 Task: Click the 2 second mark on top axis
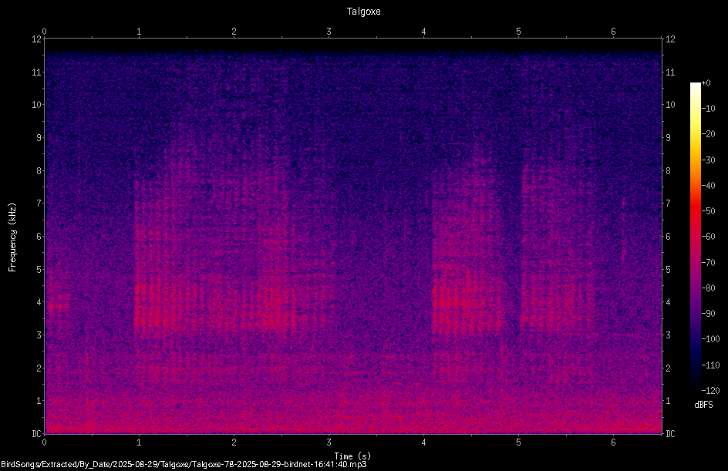tap(234, 32)
